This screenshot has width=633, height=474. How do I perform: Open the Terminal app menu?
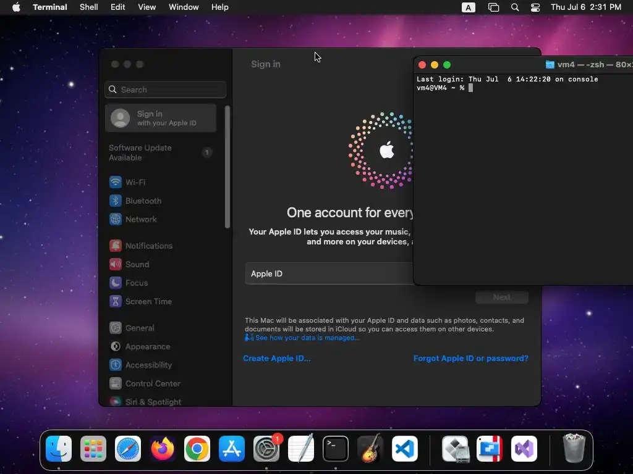pos(49,7)
